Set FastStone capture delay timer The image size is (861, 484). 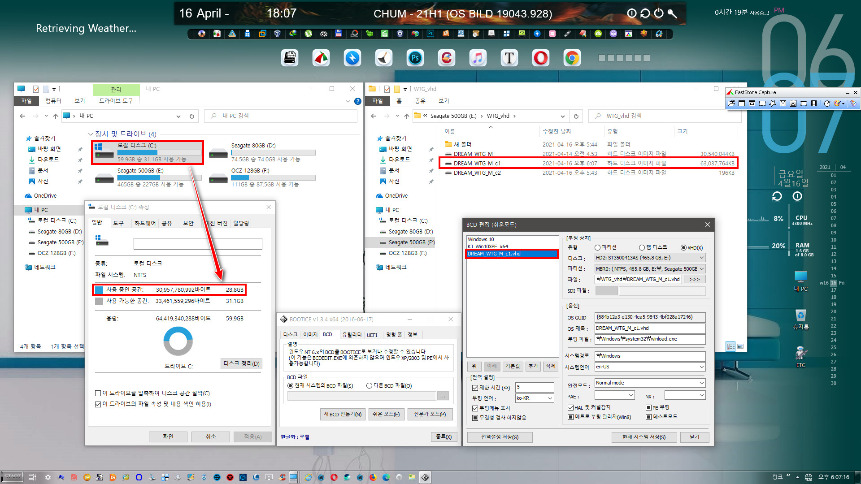point(827,104)
